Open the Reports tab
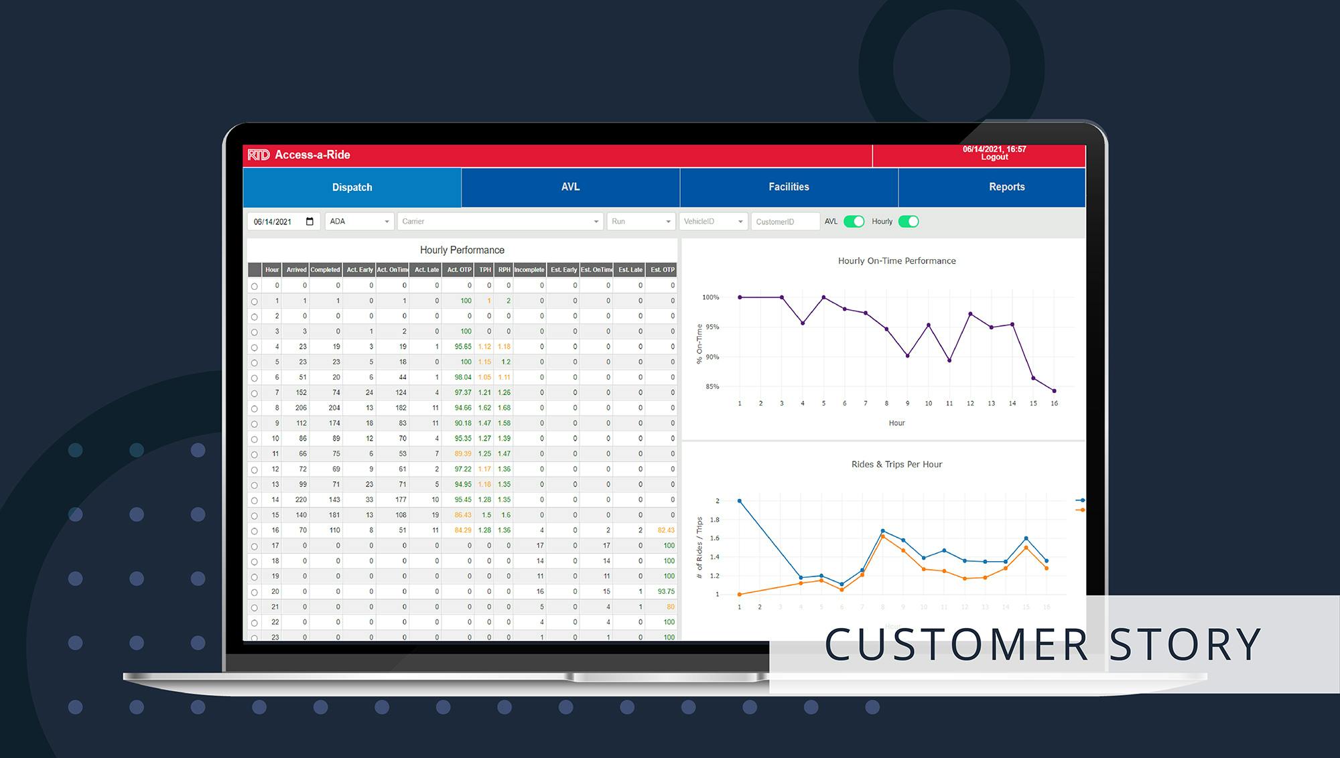Image resolution: width=1340 pixels, height=758 pixels. (x=992, y=187)
